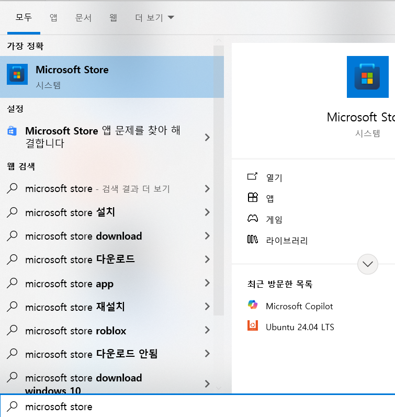Click the results list vertical scrollbar
This screenshot has width=395, height=417.
click(x=219, y=181)
